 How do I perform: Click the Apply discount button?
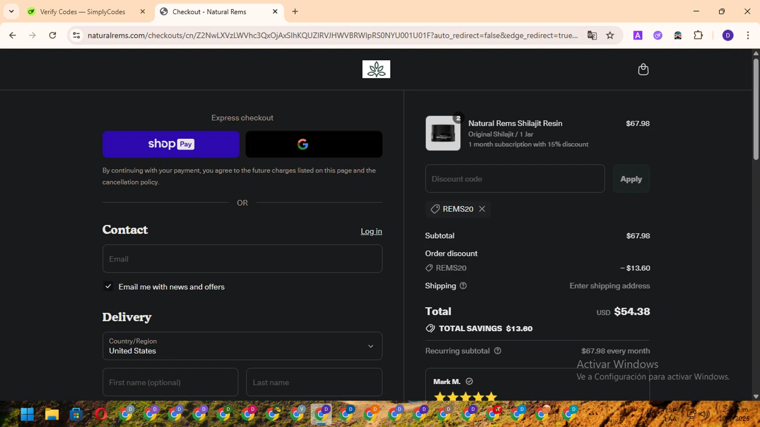pos(631,179)
